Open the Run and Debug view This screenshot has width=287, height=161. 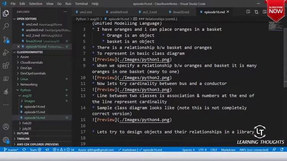pyautogui.click(x=6, y=53)
